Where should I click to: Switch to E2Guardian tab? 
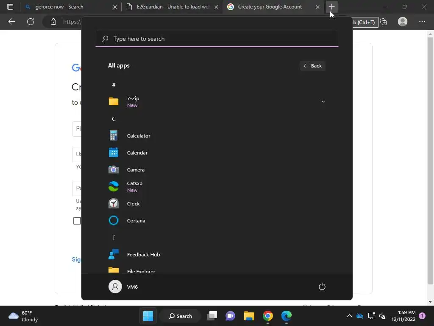tap(172, 7)
